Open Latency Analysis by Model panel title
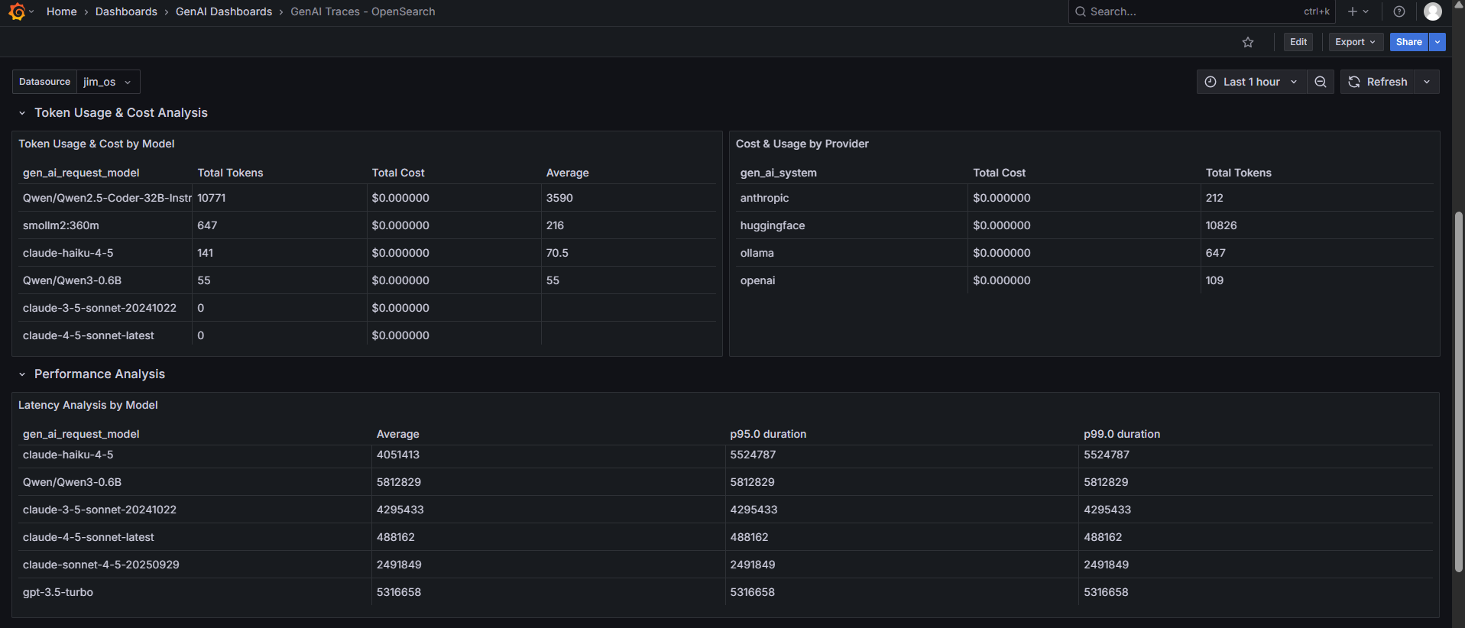Screen dimensions: 1465x628 pos(88,405)
